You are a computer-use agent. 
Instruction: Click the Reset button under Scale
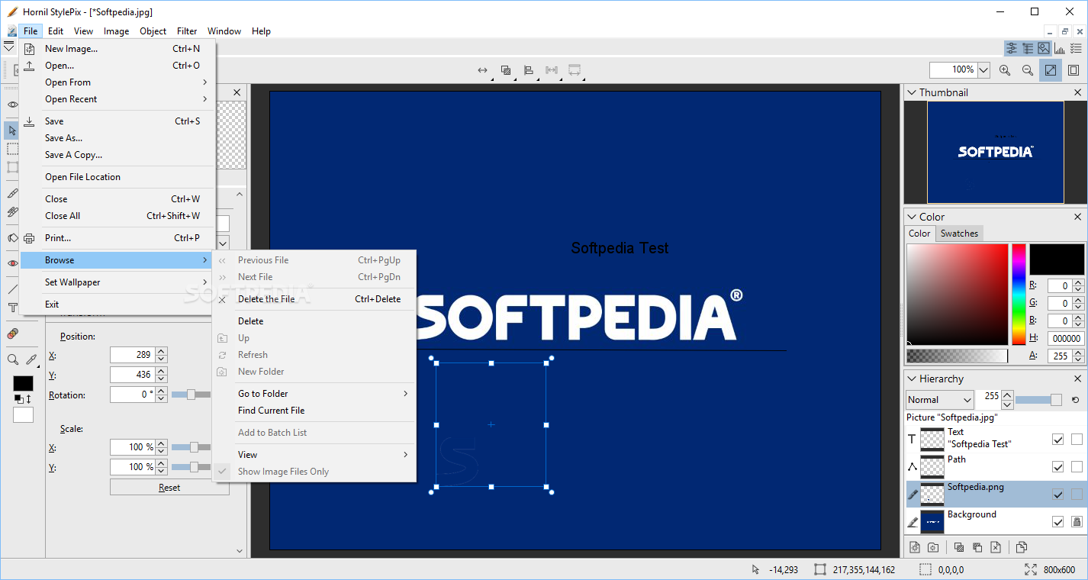pyautogui.click(x=169, y=487)
